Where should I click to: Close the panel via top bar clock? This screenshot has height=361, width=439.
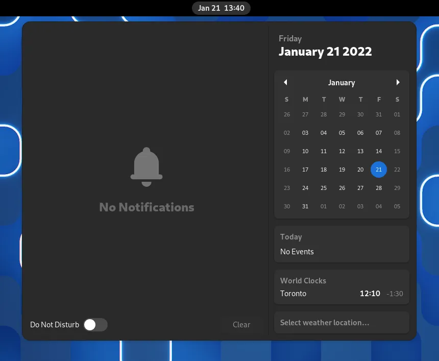click(221, 8)
